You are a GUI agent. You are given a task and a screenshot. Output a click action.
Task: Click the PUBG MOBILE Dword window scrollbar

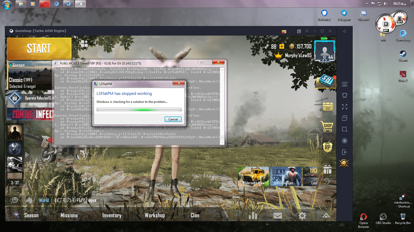(222, 106)
